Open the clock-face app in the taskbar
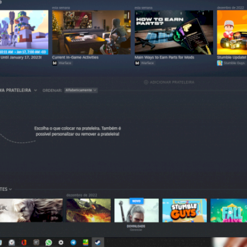The height and width of the screenshot is (247, 247). [12, 243]
